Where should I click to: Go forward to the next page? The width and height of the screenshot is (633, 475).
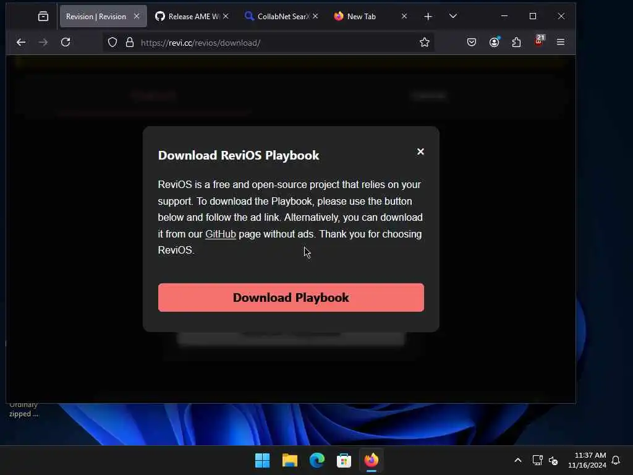(43, 42)
